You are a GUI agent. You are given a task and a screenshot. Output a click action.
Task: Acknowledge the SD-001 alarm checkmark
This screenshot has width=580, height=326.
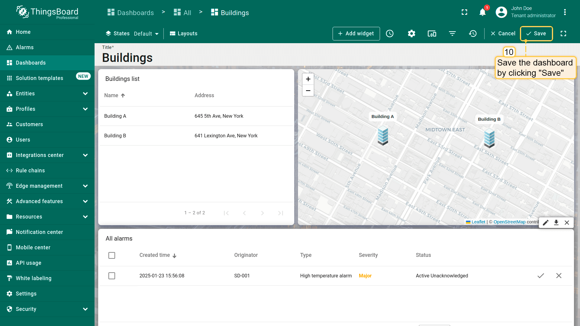point(541,276)
